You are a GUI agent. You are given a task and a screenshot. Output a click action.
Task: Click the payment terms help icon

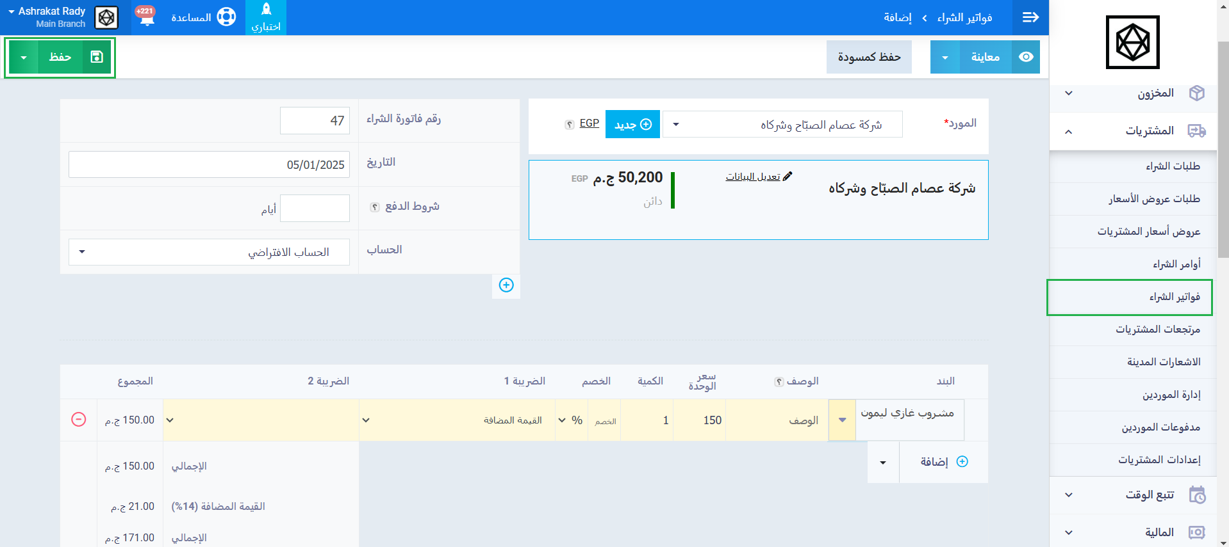[375, 207]
